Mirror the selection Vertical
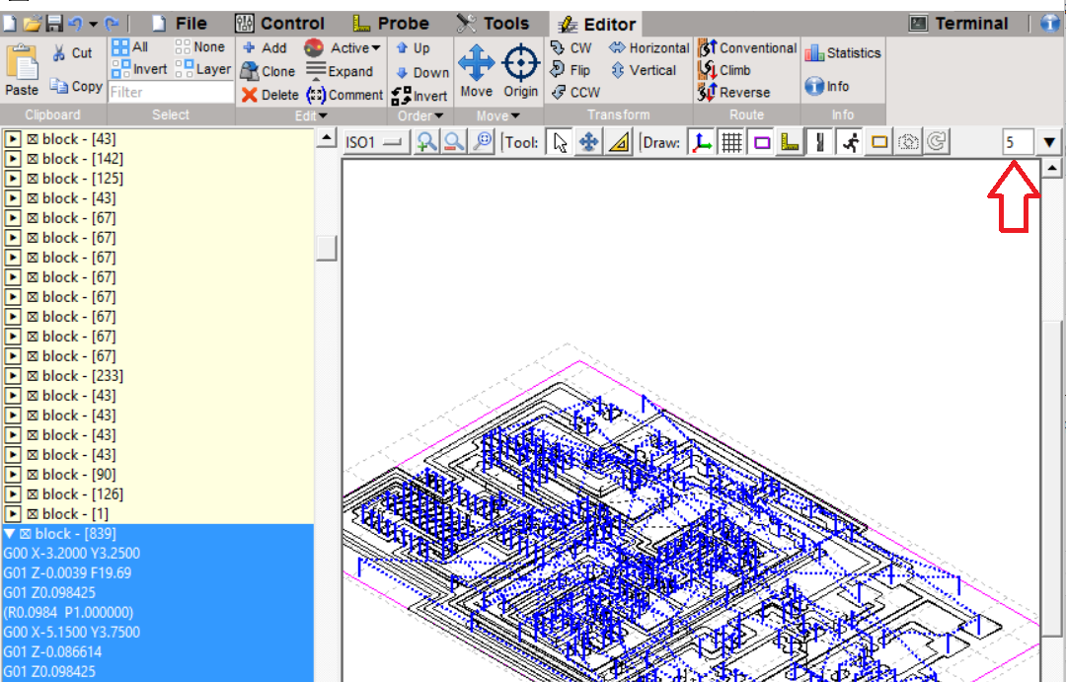This screenshot has width=1066, height=682. (644, 70)
